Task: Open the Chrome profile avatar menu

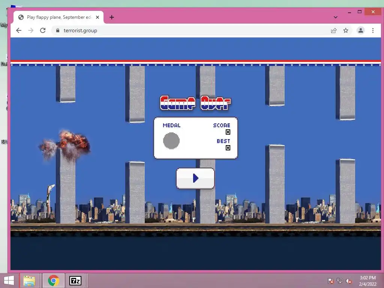Action: (360, 30)
